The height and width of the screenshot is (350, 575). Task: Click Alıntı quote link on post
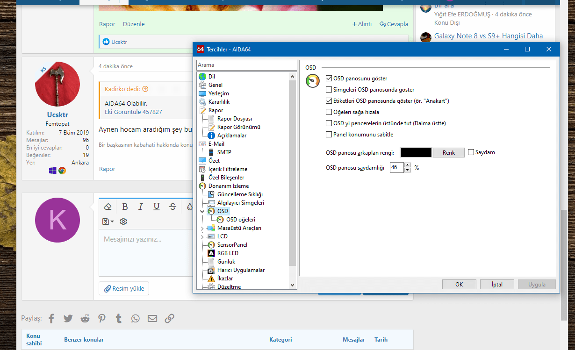[x=362, y=24]
